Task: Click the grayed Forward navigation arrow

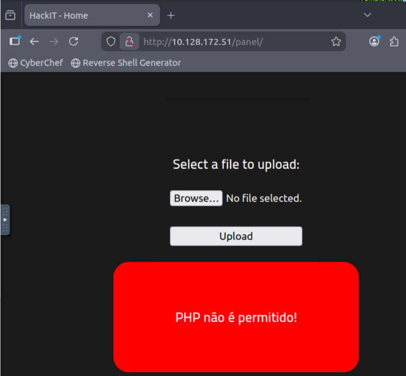Action: [x=54, y=41]
